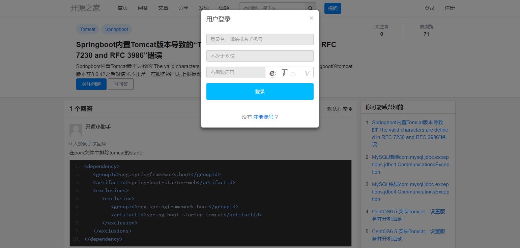The height and width of the screenshot is (248, 520).
Task: Open the 开源小助手 author name
Action: [x=98, y=127]
